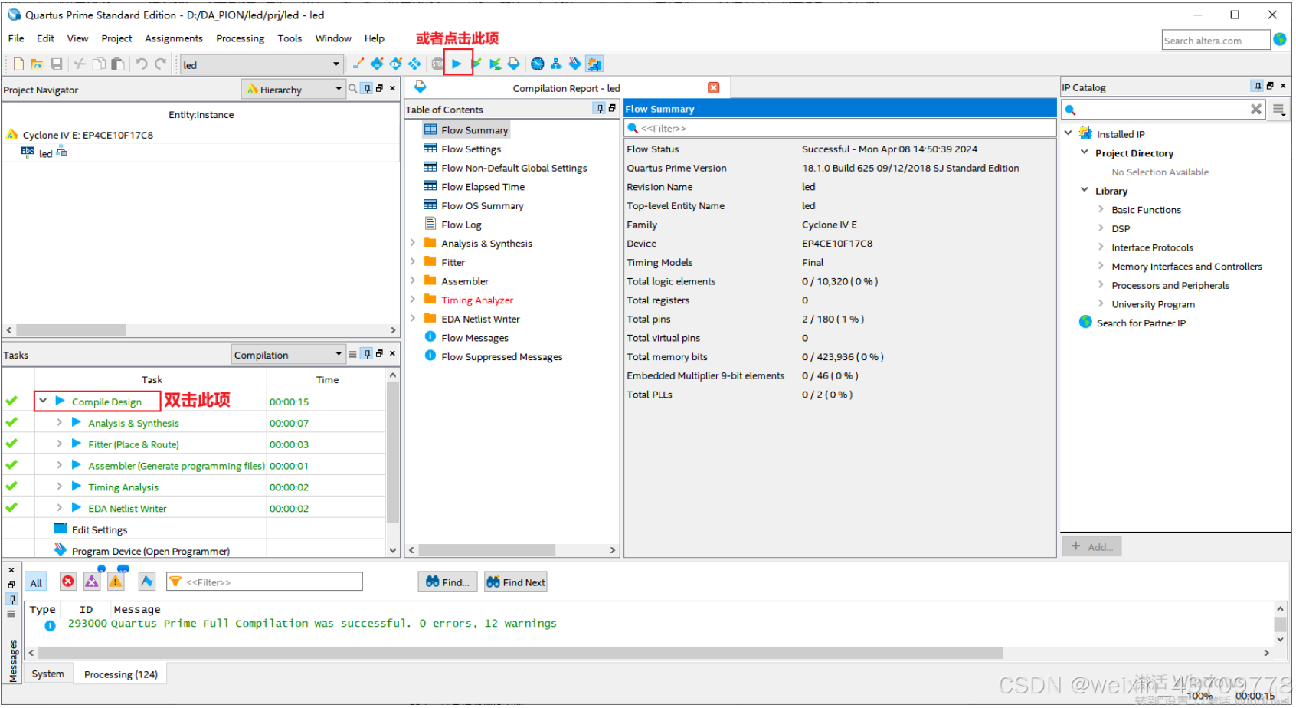This screenshot has width=1296, height=708.
Task: Select the Flow Log report entry
Action: coord(461,225)
